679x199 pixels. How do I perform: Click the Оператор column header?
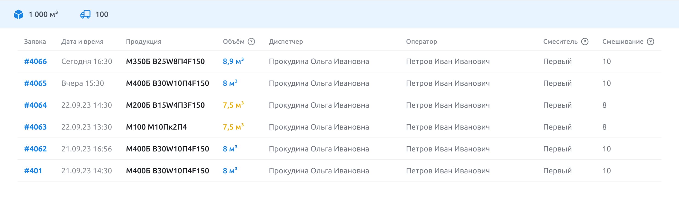point(422,42)
